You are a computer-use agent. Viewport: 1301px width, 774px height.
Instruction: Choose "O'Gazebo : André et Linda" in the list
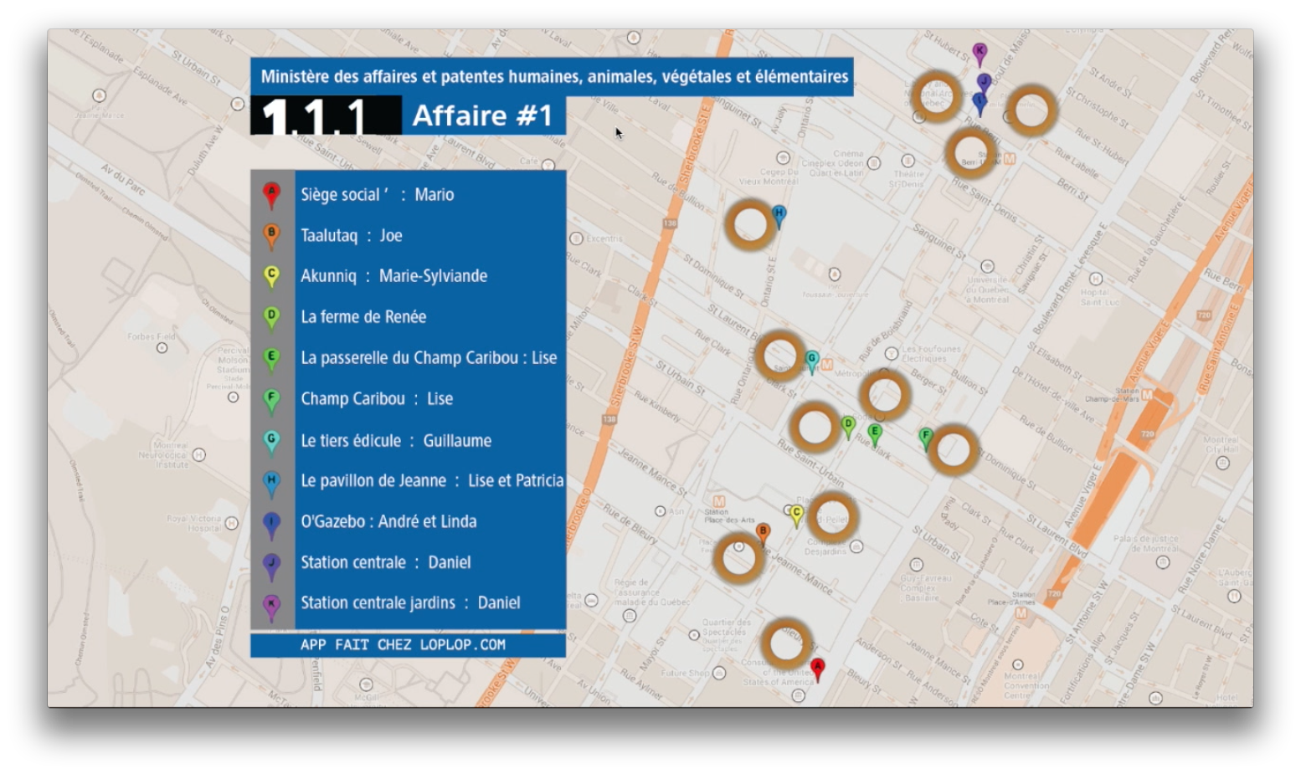[x=388, y=521]
